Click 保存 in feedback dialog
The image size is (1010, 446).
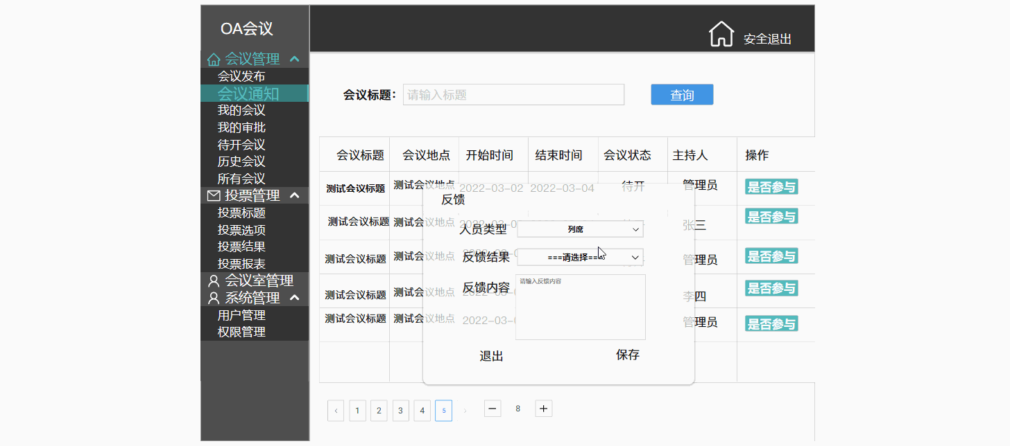coord(628,355)
